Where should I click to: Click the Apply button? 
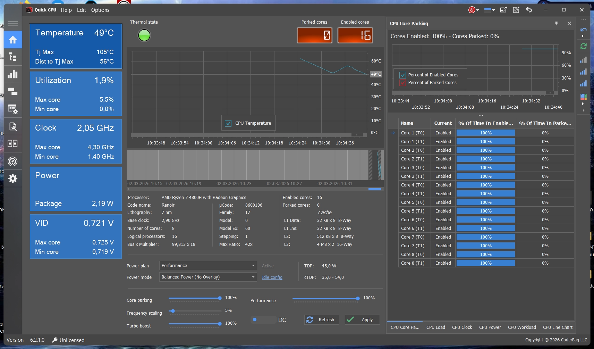362,320
